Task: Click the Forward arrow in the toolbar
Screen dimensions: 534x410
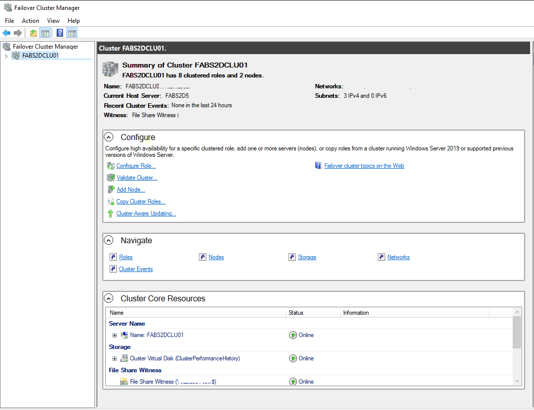Action: click(18, 33)
